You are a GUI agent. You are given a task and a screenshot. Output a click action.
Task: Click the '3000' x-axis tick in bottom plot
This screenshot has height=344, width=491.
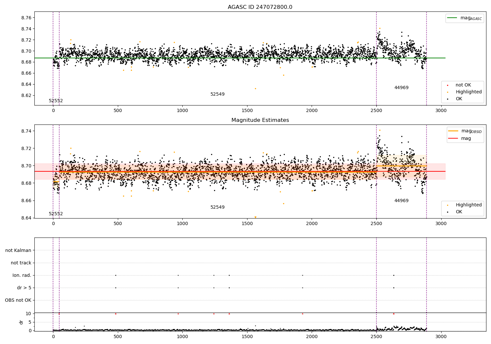pos(441,336)
